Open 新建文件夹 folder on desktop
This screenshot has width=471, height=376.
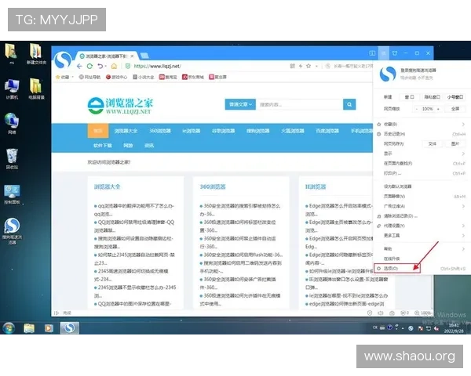(36, 54)
